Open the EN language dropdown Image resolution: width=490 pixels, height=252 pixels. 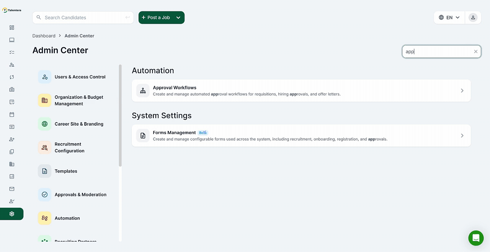(449, 18)
